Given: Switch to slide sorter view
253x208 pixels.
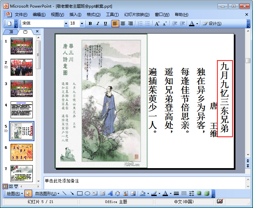Looking at the screenshot, I should click(x=11, y=186).
